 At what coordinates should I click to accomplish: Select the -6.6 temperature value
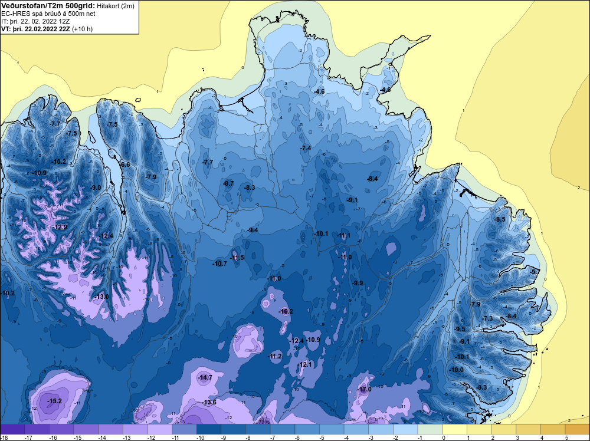click(125, 164)
